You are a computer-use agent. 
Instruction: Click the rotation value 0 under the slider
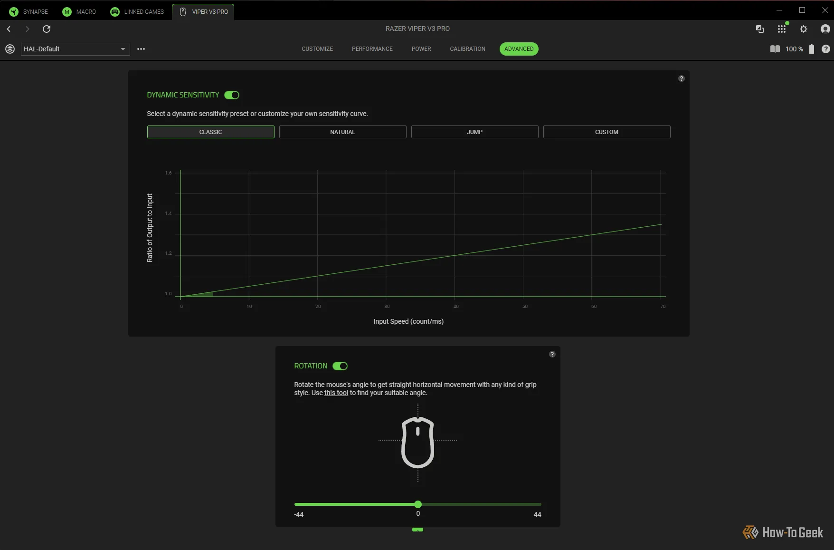(418, 514)
